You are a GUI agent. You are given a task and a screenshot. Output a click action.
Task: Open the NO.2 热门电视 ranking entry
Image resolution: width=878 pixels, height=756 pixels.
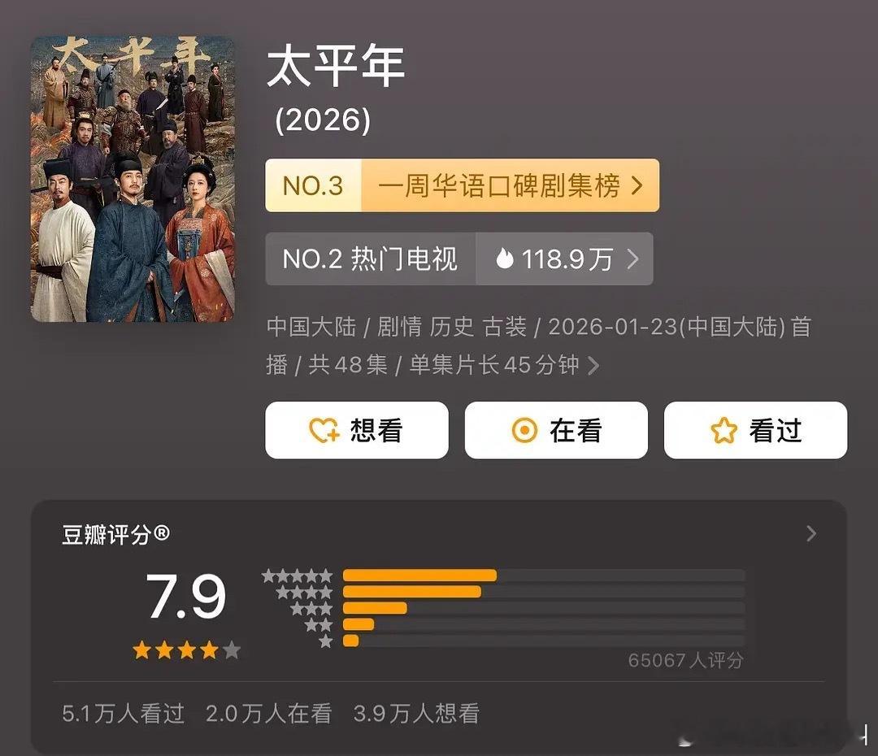370,259
